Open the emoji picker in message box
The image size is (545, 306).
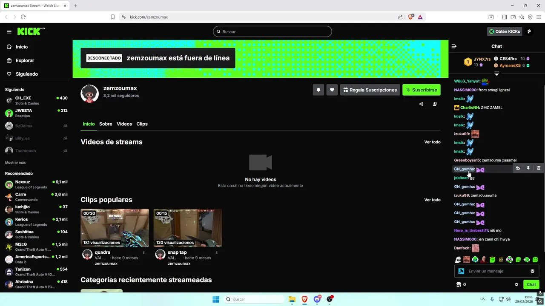click(x=533, y=271)
